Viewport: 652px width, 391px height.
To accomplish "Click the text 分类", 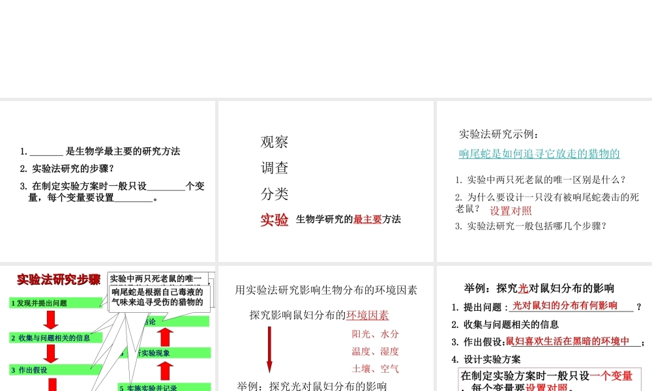I will coord(274,194).
